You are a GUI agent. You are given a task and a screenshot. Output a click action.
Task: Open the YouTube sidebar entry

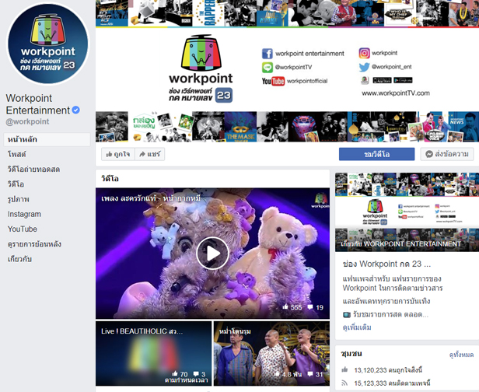click(23, 229)
